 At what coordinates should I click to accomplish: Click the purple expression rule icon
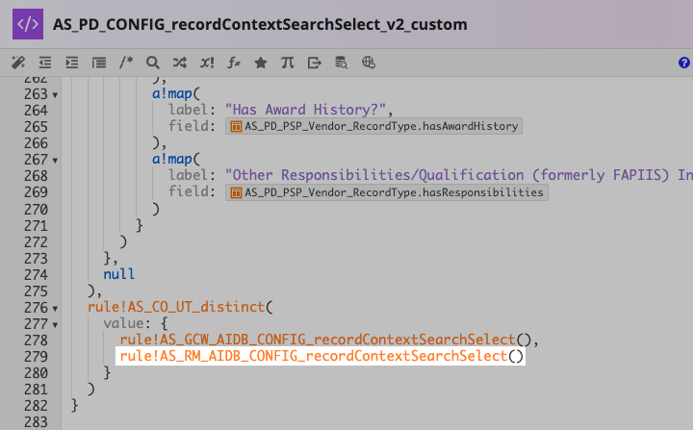pos(28,24)
